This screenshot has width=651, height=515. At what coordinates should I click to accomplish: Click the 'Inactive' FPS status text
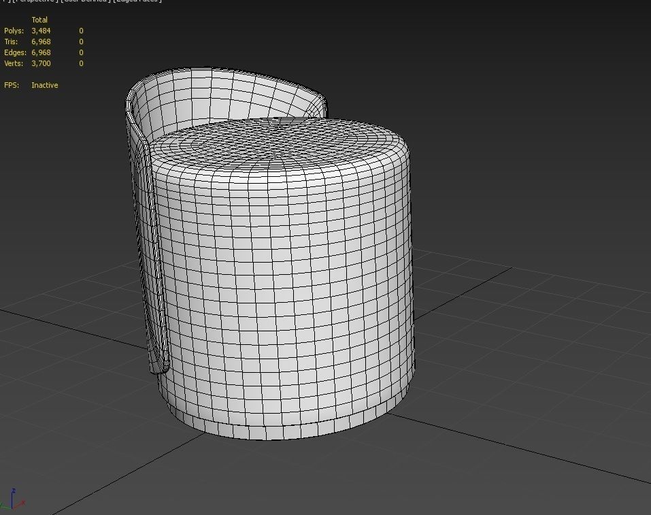click(45, 85)
